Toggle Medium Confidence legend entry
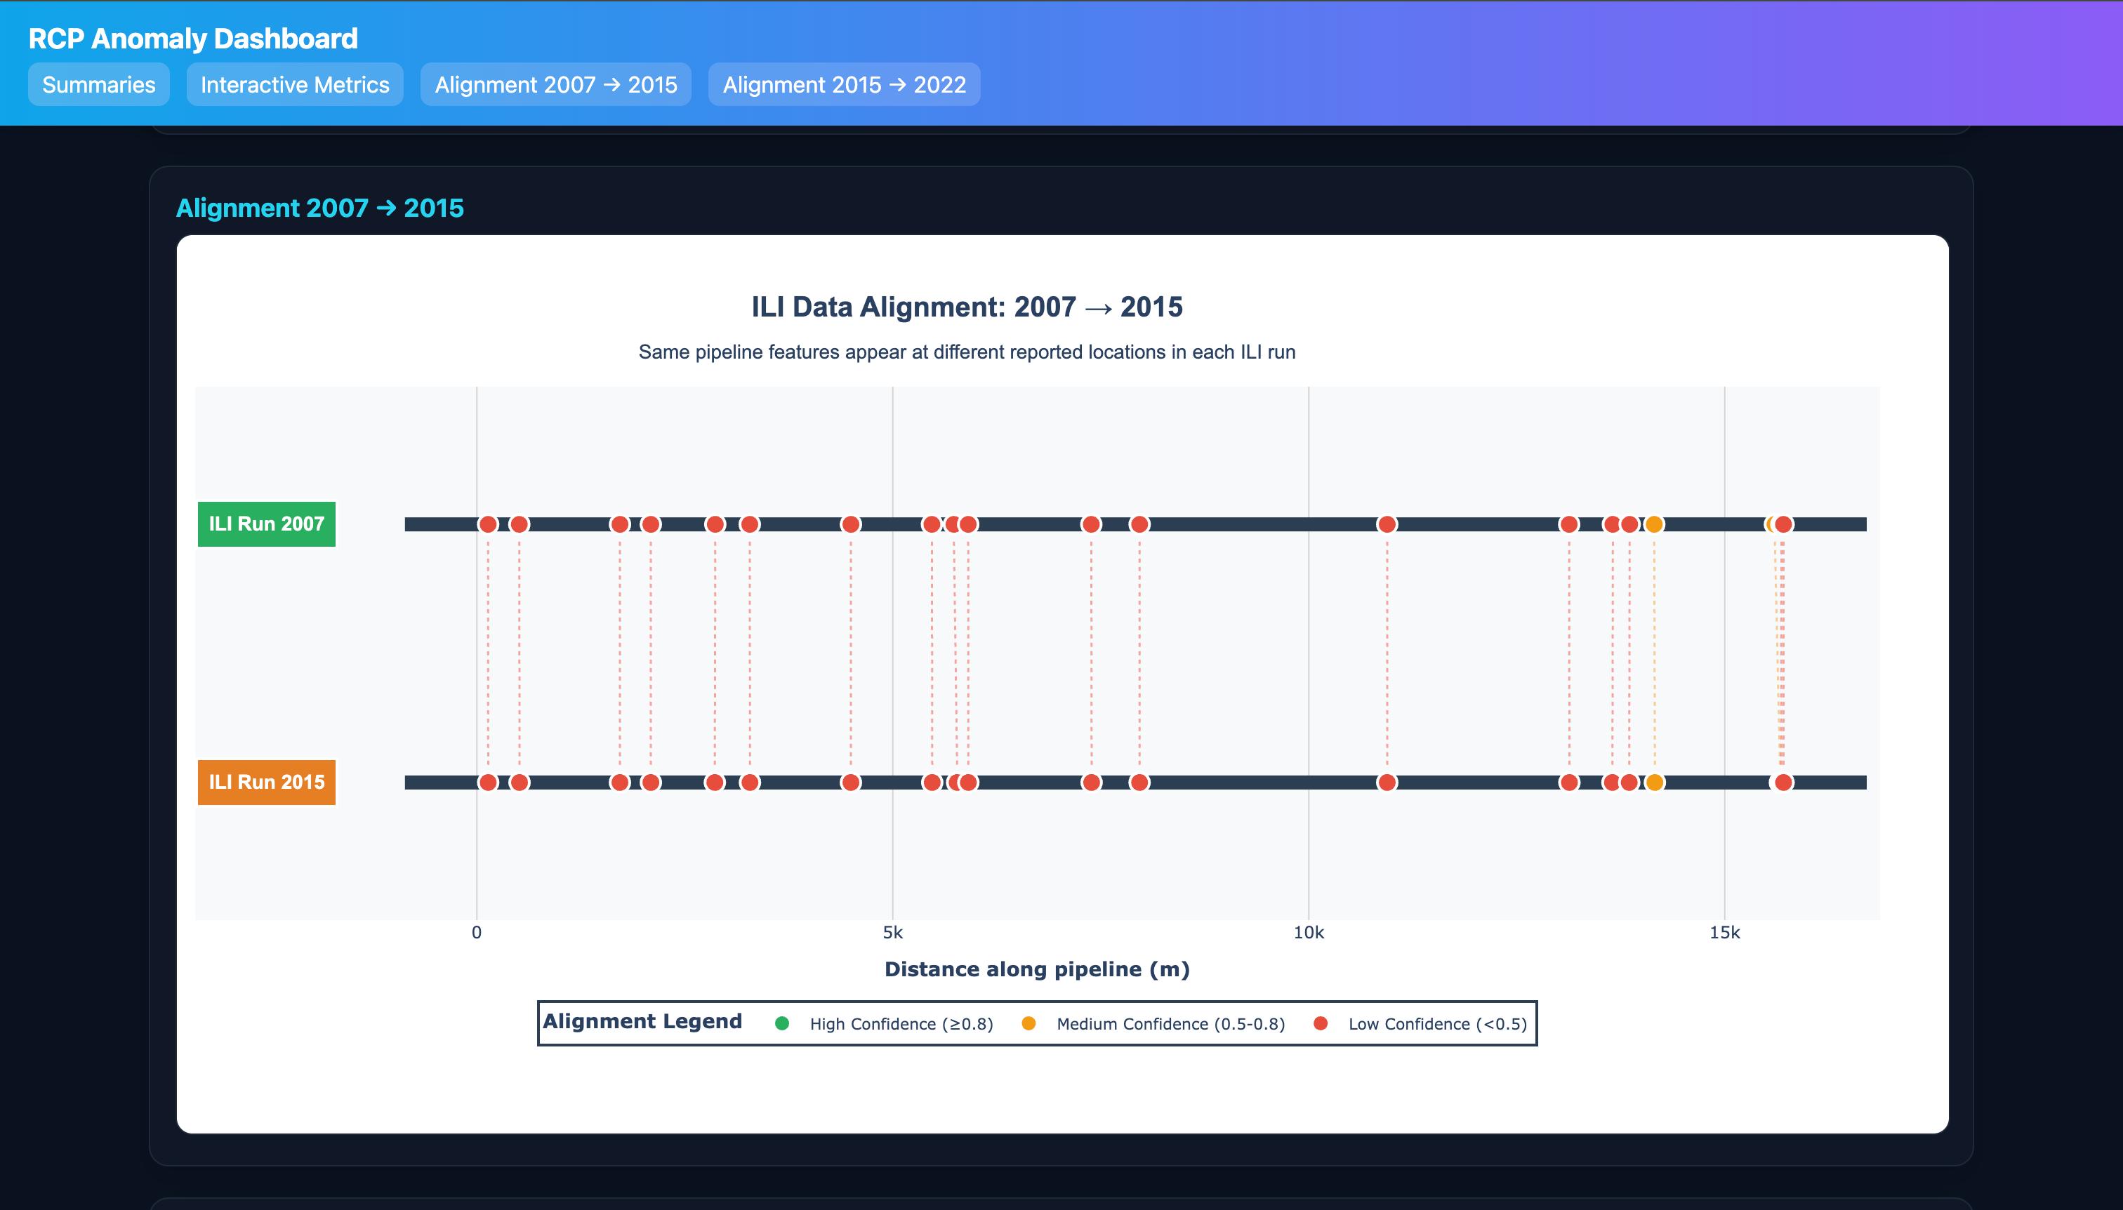Viewport: 2123px width, 1210px height. [1170, 1024]
